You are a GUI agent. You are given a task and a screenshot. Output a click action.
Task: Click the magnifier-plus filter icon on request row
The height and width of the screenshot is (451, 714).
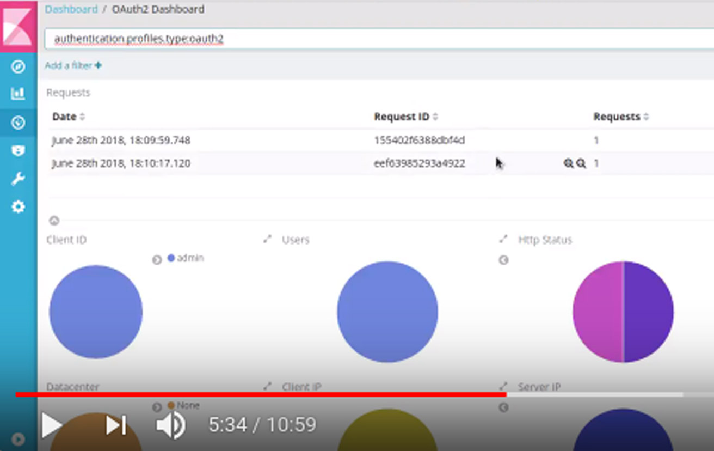568,163
